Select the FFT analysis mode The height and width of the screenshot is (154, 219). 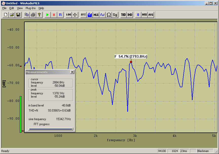[83, 15]
